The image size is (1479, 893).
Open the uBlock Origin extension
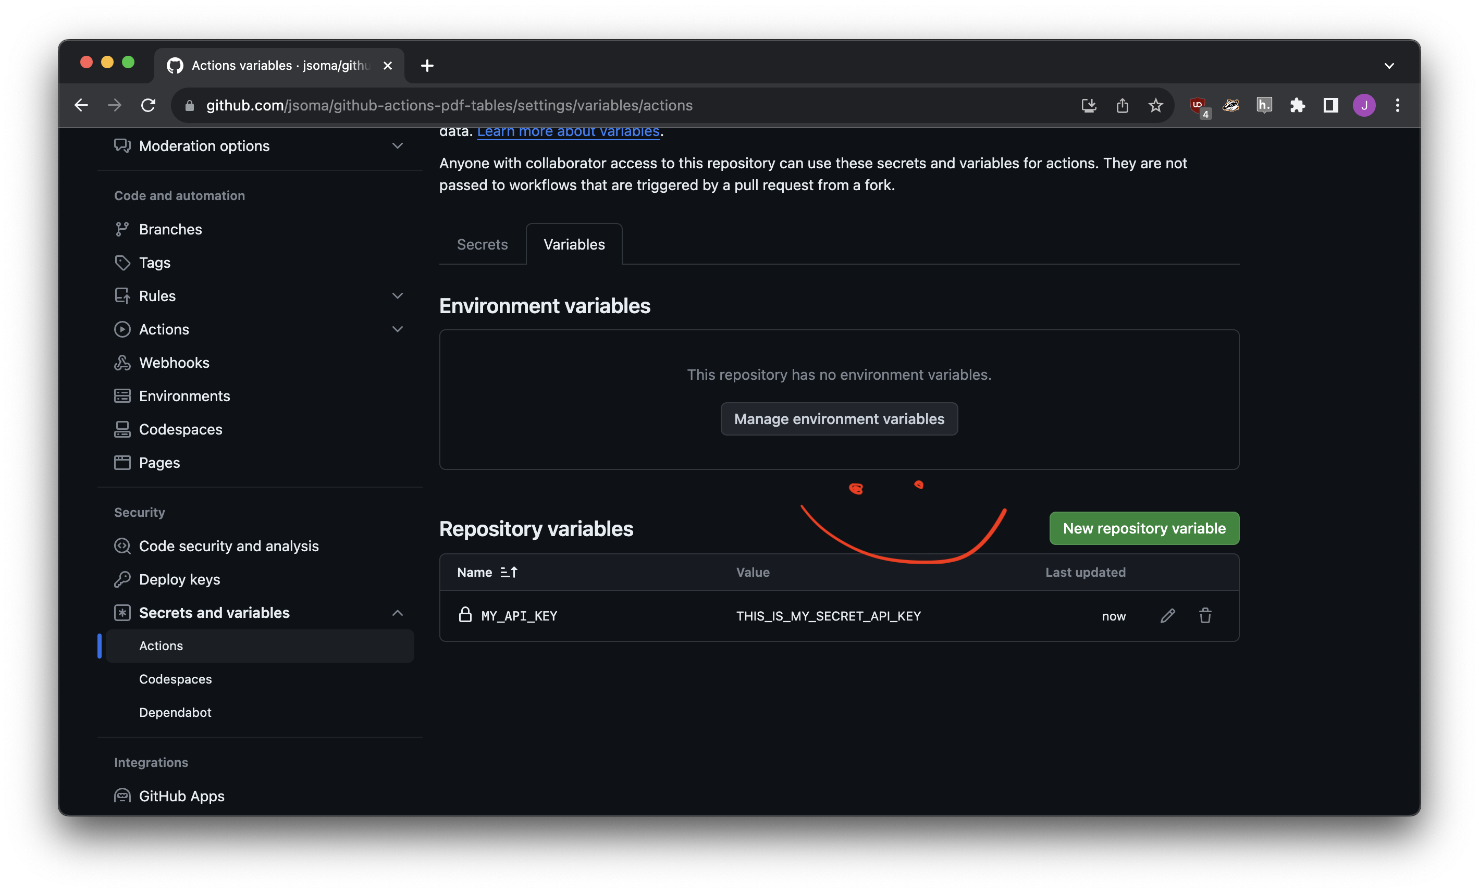(1198, 105)
